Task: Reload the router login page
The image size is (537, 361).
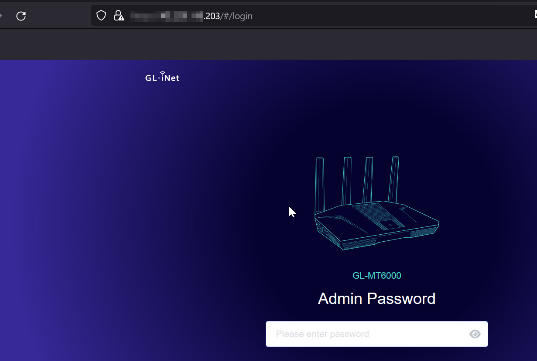Action: (21, 16)
